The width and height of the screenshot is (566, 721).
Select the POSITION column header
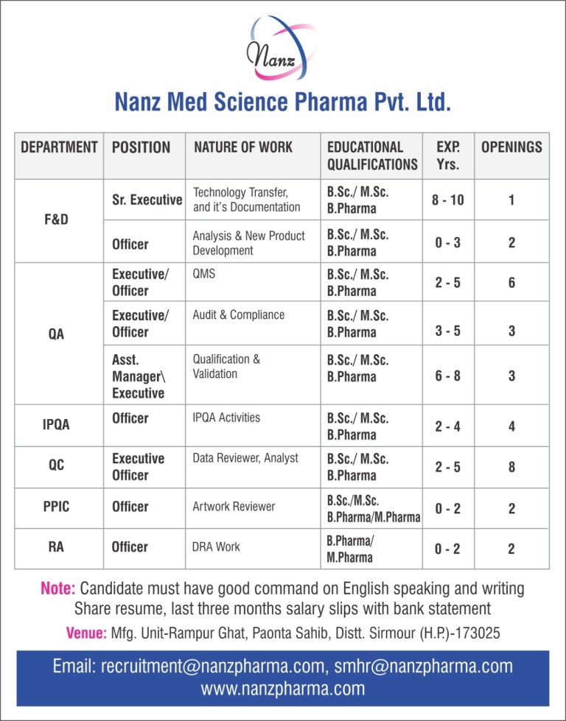click(141, 147)
